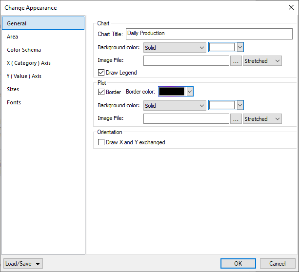The height and width of the screenshot is (272, 299).
Task: Open the Load/Save dropdown menu
Action: coord(23,264)
